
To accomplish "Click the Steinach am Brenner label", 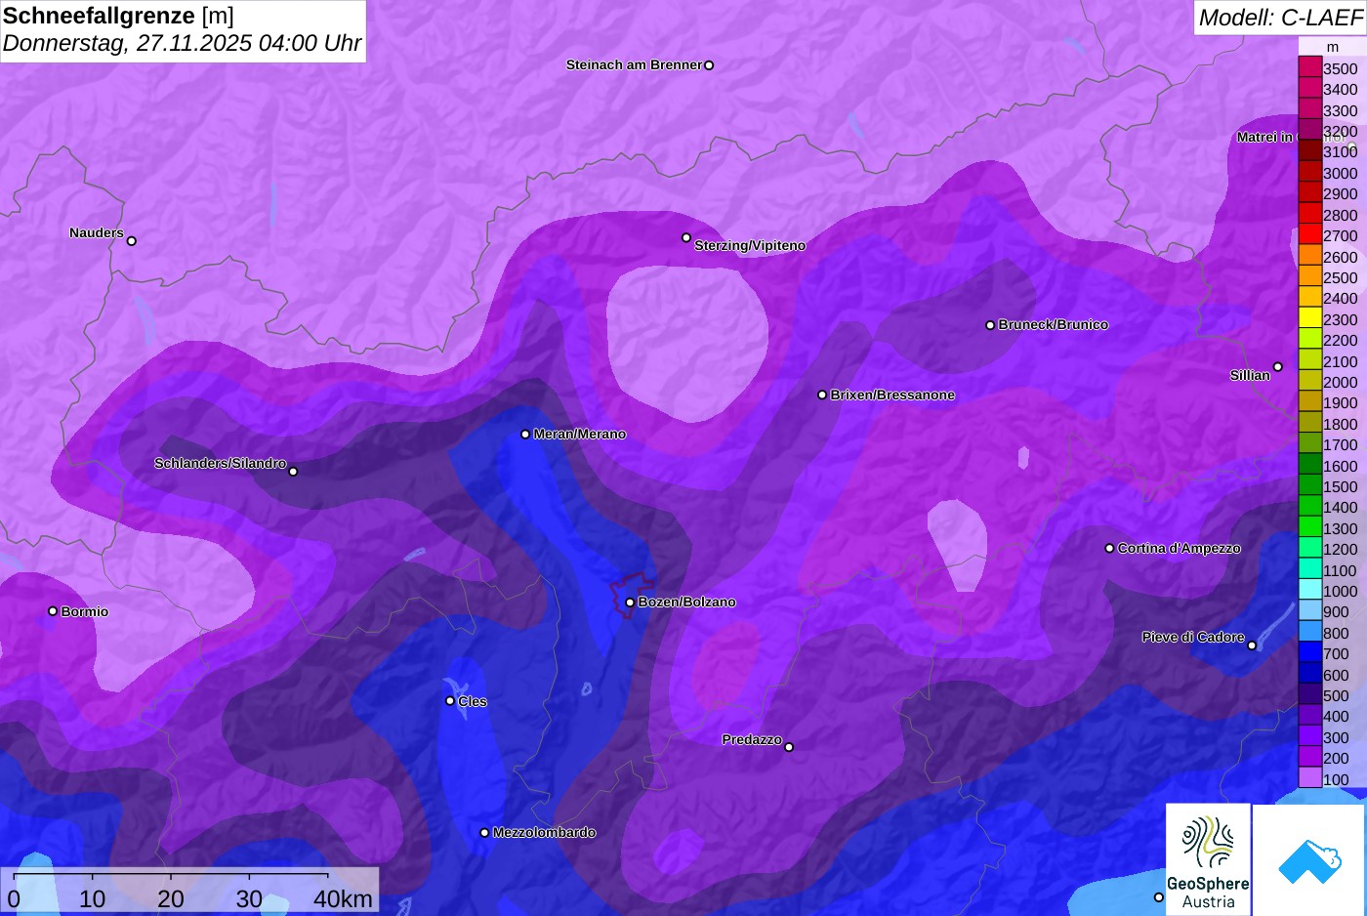I will pyautogui.click(x=634, y=65).
